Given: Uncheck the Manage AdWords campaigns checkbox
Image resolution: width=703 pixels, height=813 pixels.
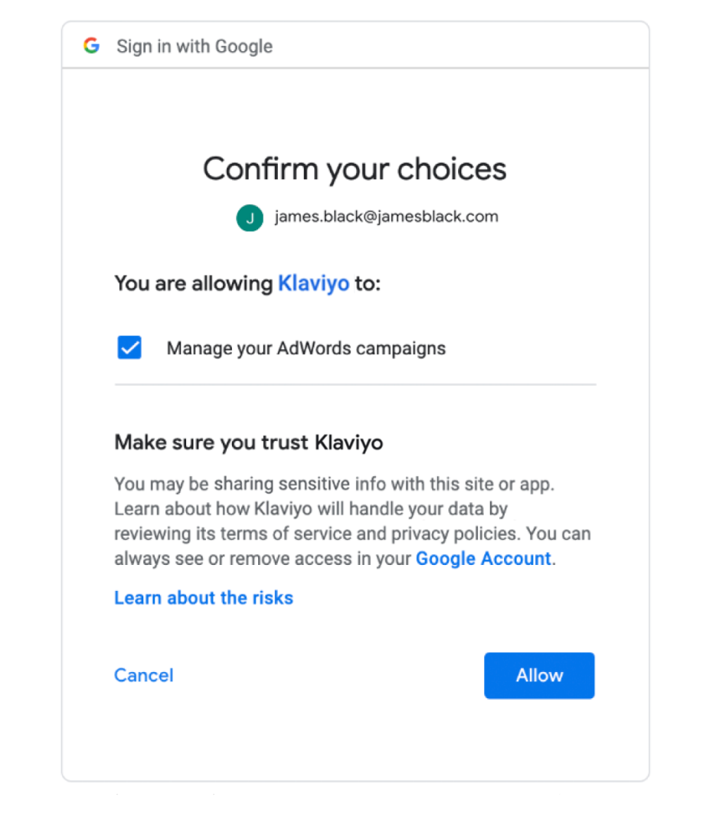Looking at the screenshot, I should point(129,348).
